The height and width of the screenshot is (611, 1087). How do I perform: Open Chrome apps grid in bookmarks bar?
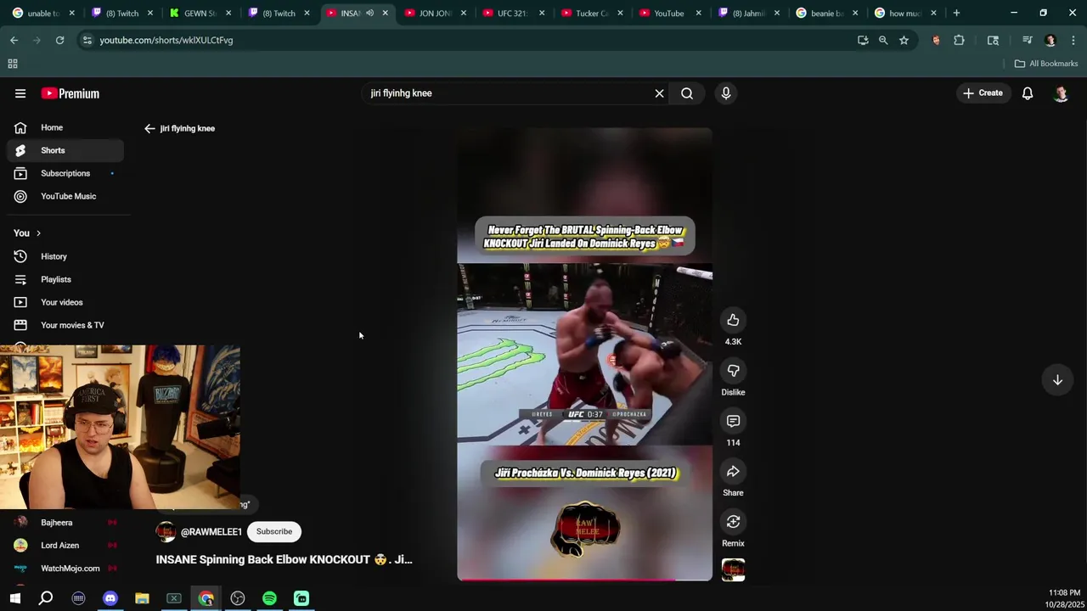[x=13, y=64]
